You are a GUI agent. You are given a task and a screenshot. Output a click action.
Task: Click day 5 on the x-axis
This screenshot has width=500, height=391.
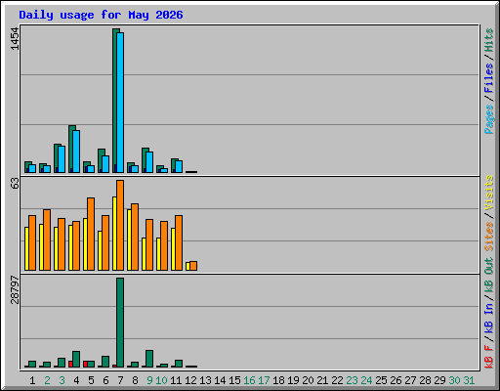pyautogui.click(x=91, y=380)
